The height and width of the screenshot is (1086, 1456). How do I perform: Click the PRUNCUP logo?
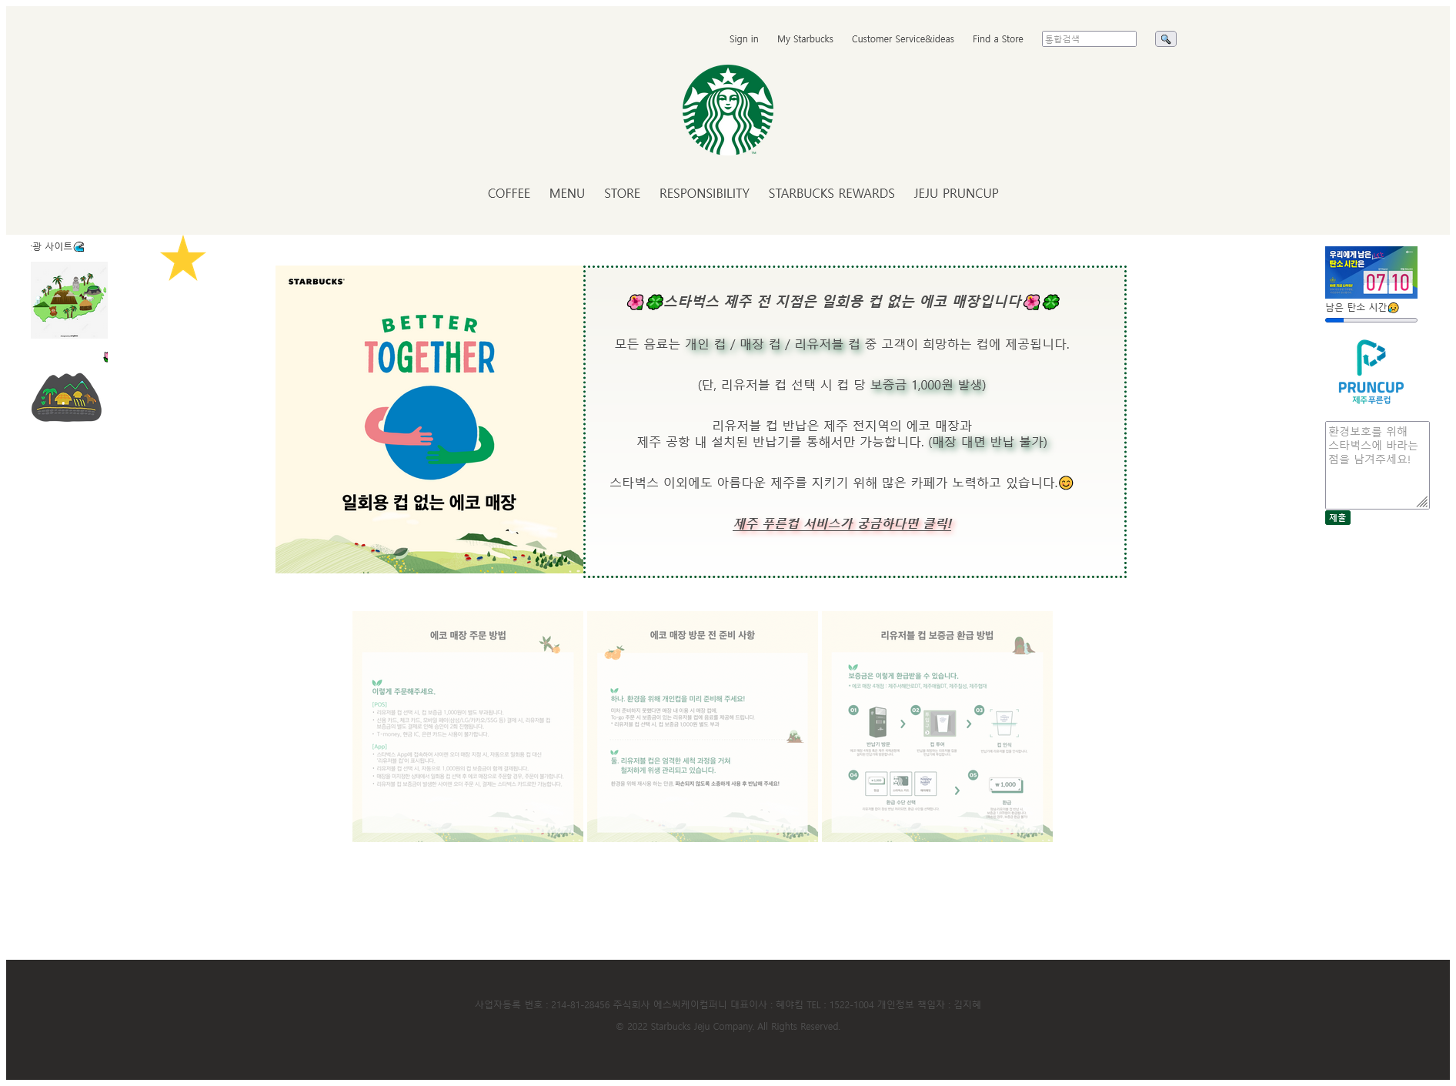(x=1371, y=372)
